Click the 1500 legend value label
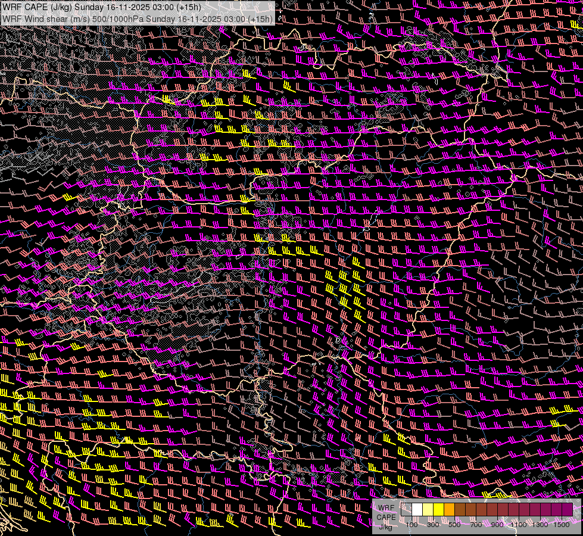This screenshot has width=583, height=536. pyautogui.click(x=562, y=525)
